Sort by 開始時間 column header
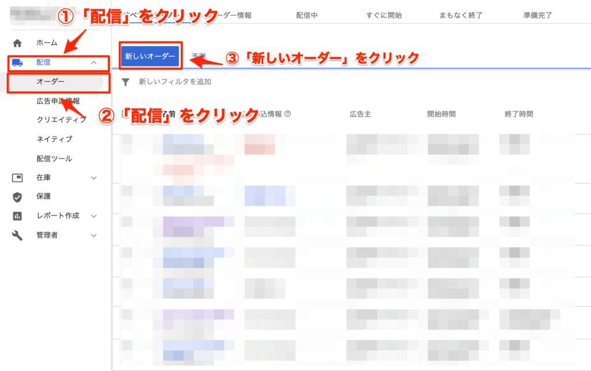This screenshot has width=591, height=371. 442,114
